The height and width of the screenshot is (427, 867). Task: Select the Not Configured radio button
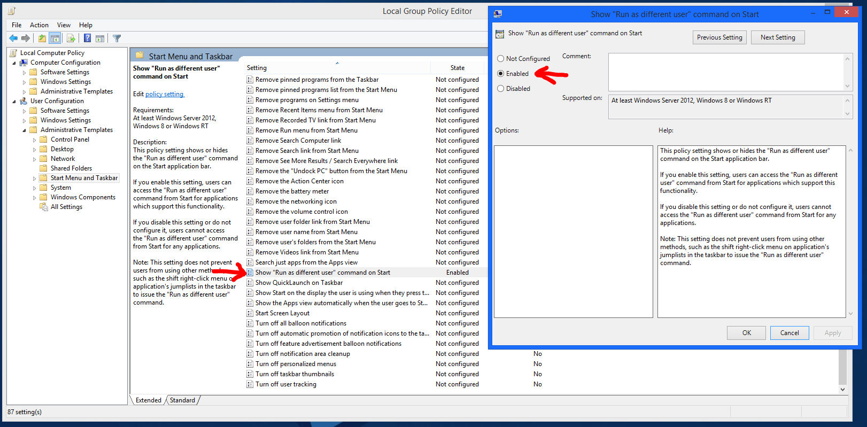tap(501, 59)
